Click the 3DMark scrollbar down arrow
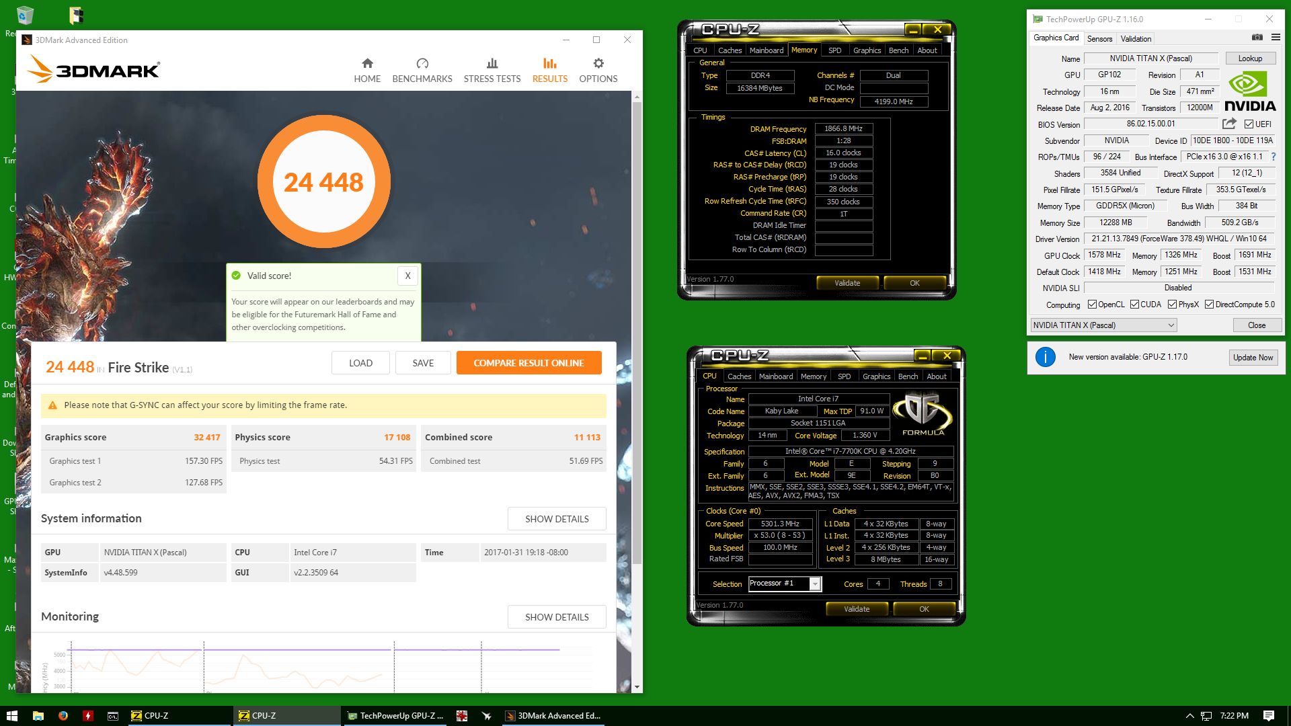This screenshot has height=726, width=1291. point(637,687)
